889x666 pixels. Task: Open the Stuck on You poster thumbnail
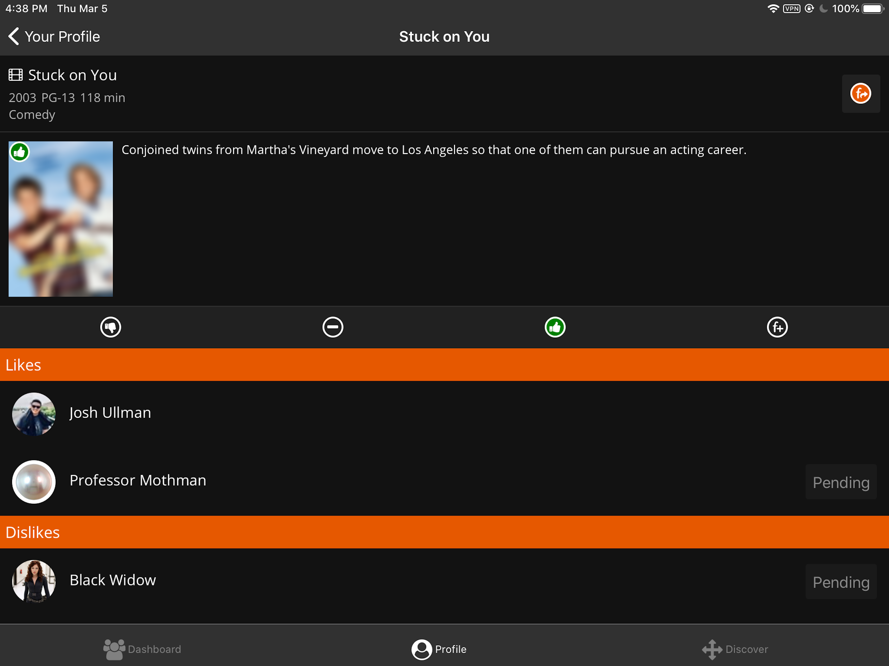(61, 219)
